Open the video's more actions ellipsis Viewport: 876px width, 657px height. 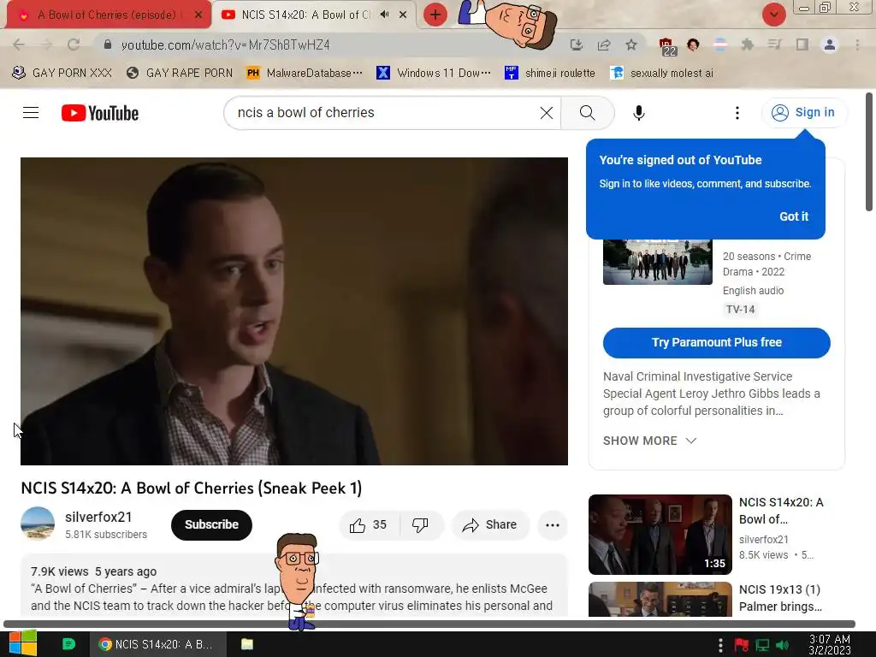coord(553,524)
